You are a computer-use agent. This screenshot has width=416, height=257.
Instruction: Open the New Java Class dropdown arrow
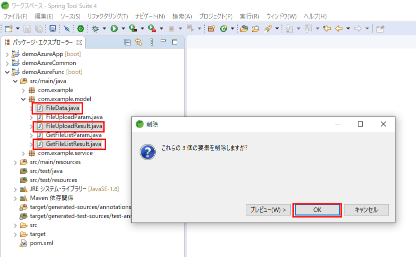click(x=233, y=28)
